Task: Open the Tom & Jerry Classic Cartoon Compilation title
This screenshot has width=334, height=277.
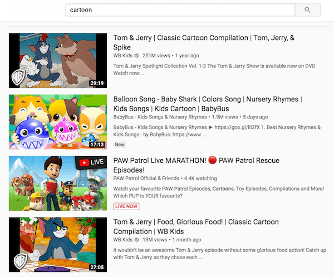Action: click(x=204, y=38)
